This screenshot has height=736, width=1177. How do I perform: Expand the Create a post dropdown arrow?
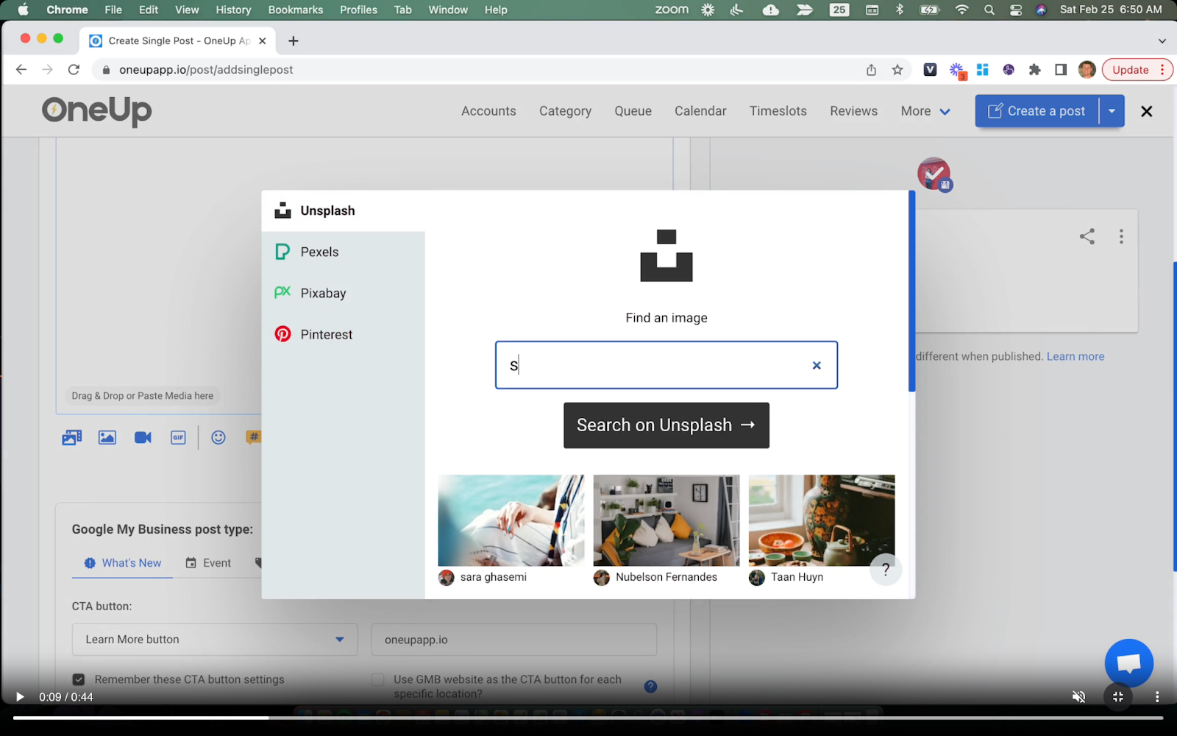[1112, 111]
